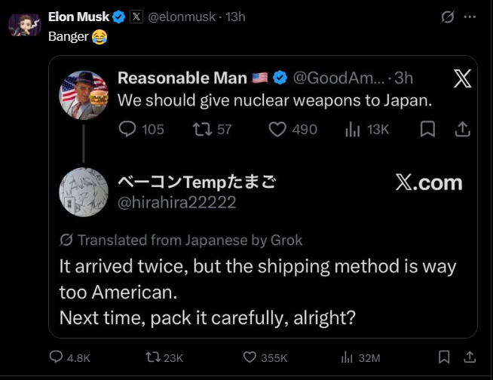Screen dimensions: 493x380
Task: Open Reasonable Man's profile picture in quote
Action: 84,95
